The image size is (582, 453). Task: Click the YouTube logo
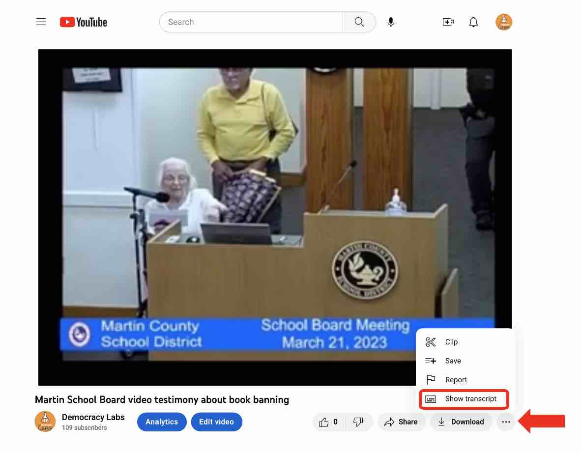click(84, 22)
